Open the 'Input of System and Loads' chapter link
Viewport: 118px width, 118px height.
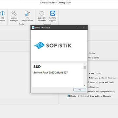point(101,82)
